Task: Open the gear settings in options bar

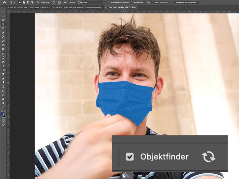Action: 65,2
